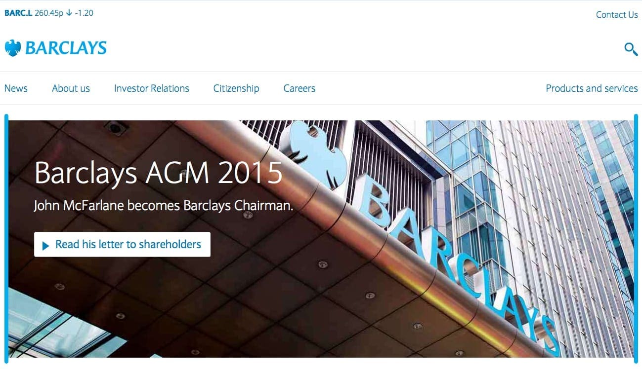Go to About us section
This screenshot has width=642, height=369.
click(x=71, y=88)
